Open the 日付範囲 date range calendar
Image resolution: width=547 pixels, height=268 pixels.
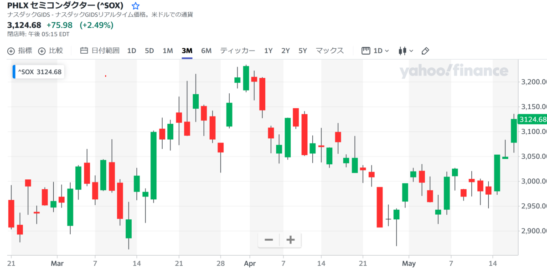[100, 51]
